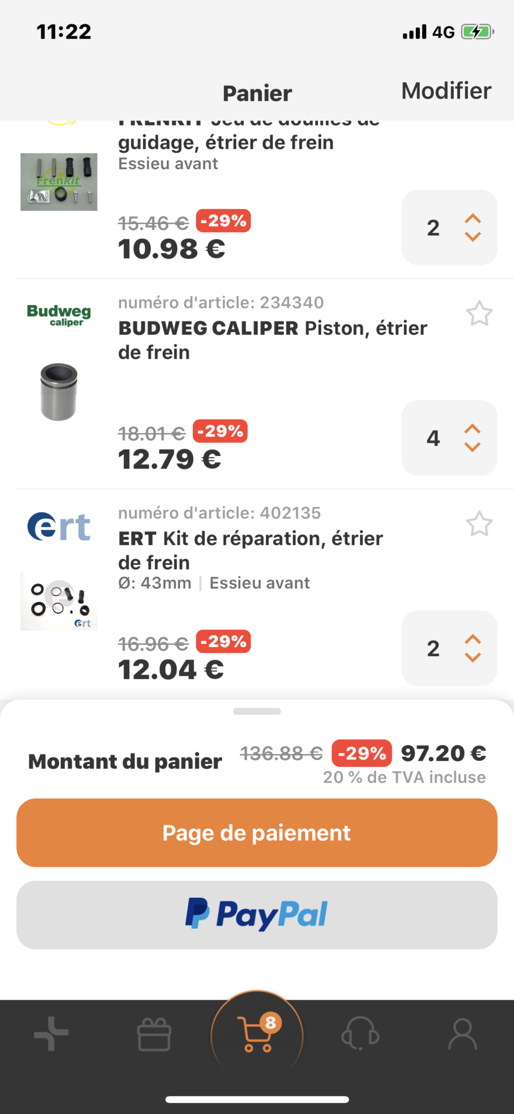Decrease quantity of ERT repair kit

[x=473, y=658]
